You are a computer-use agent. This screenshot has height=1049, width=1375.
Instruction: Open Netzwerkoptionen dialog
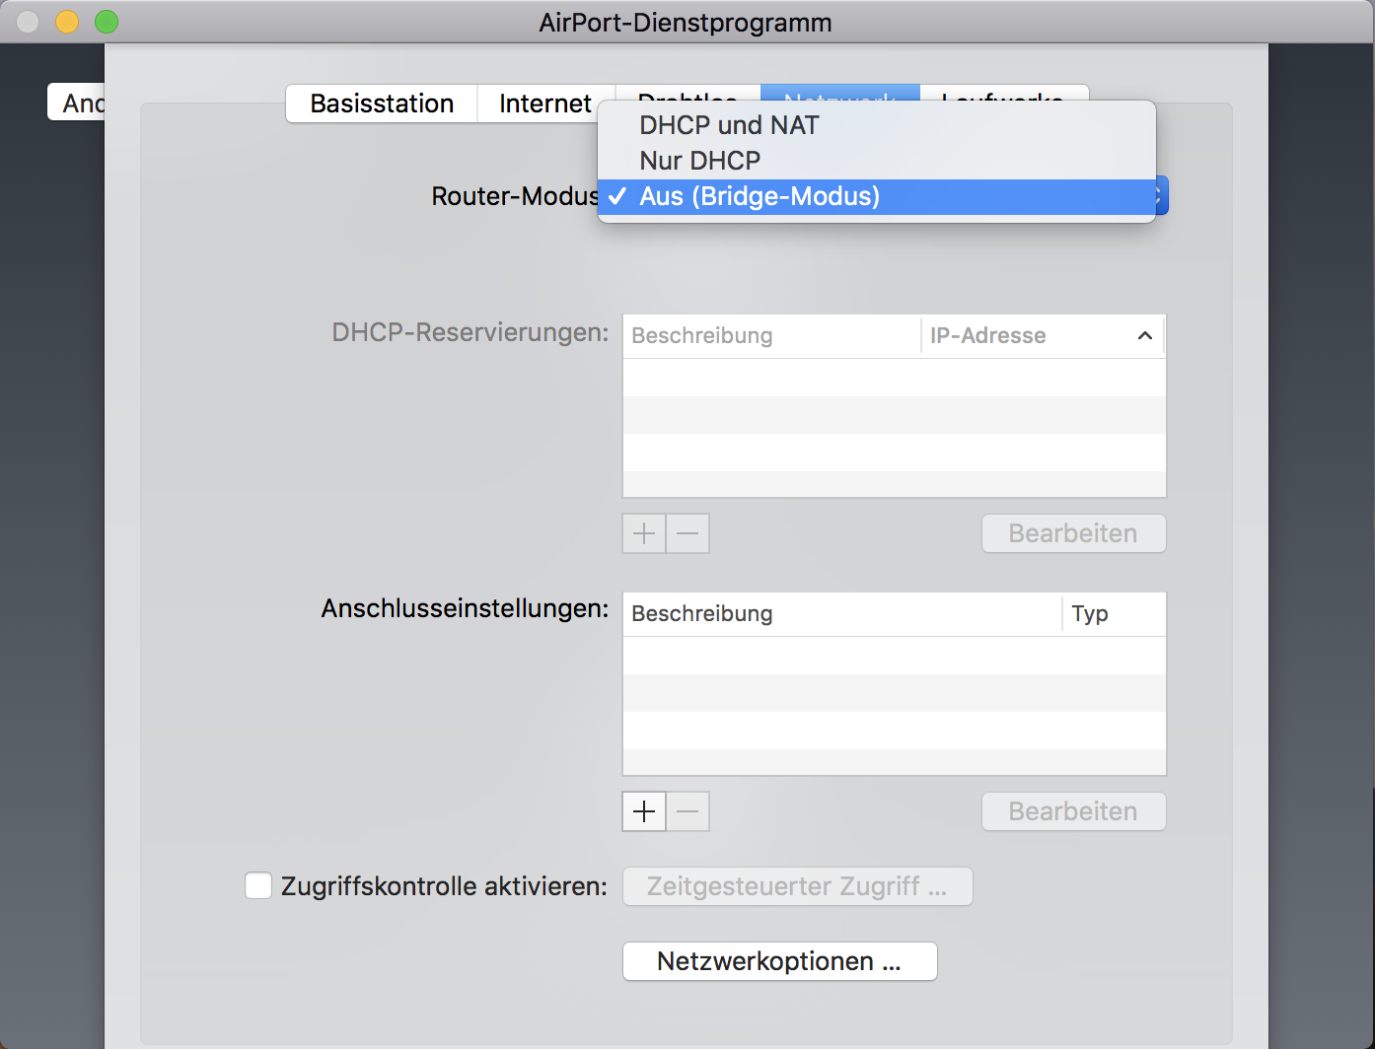(x=780, y=961)
